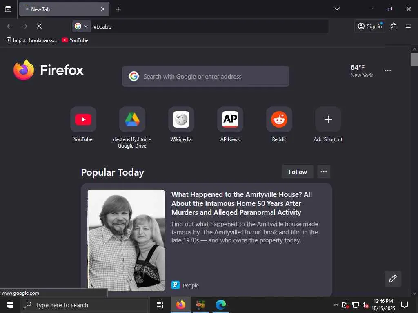Close the New Tab tab

tap(102, 9)
